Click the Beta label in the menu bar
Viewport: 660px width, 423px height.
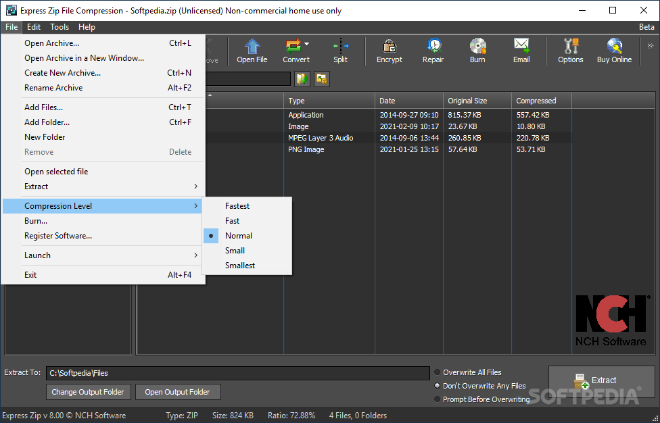(x=646, y=27)
